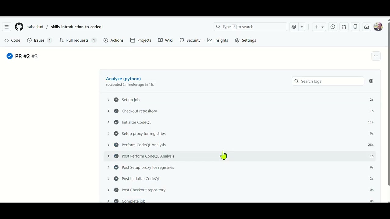Open the Copilot chat icon
The width and height of the screenshot is (390, 219).
point(294,27)
